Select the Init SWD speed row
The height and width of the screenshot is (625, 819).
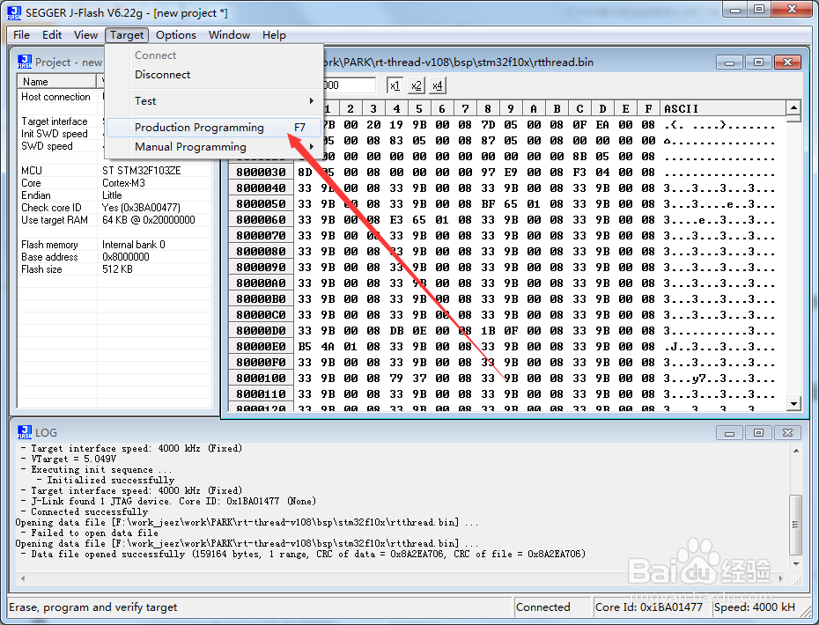tap(62, 134)
